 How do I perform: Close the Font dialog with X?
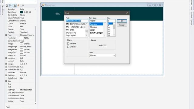127,13
